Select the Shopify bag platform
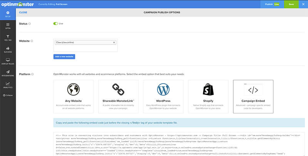 click(x=208, y=96)
